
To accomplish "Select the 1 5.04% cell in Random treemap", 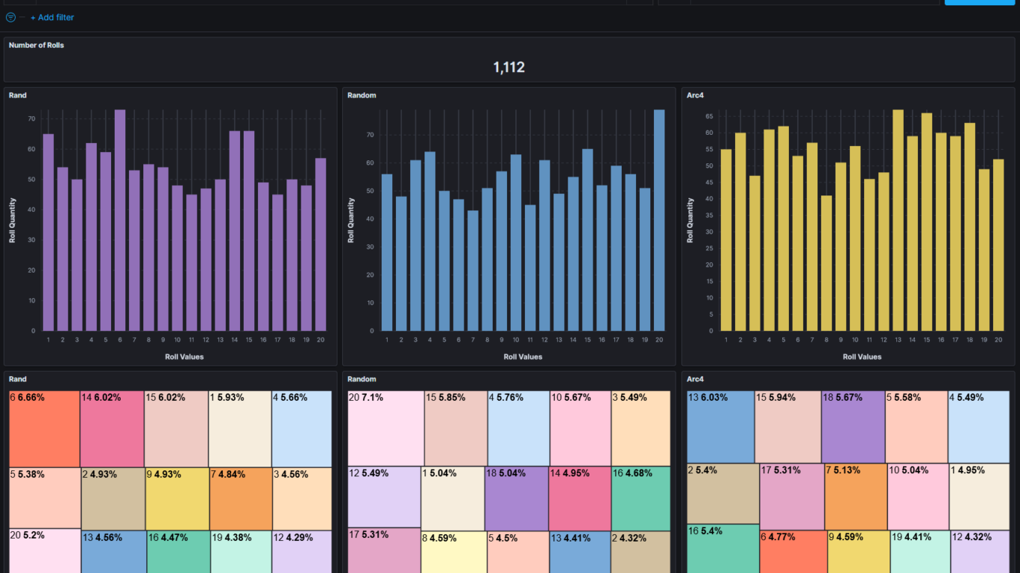I will tap(453, 499).
